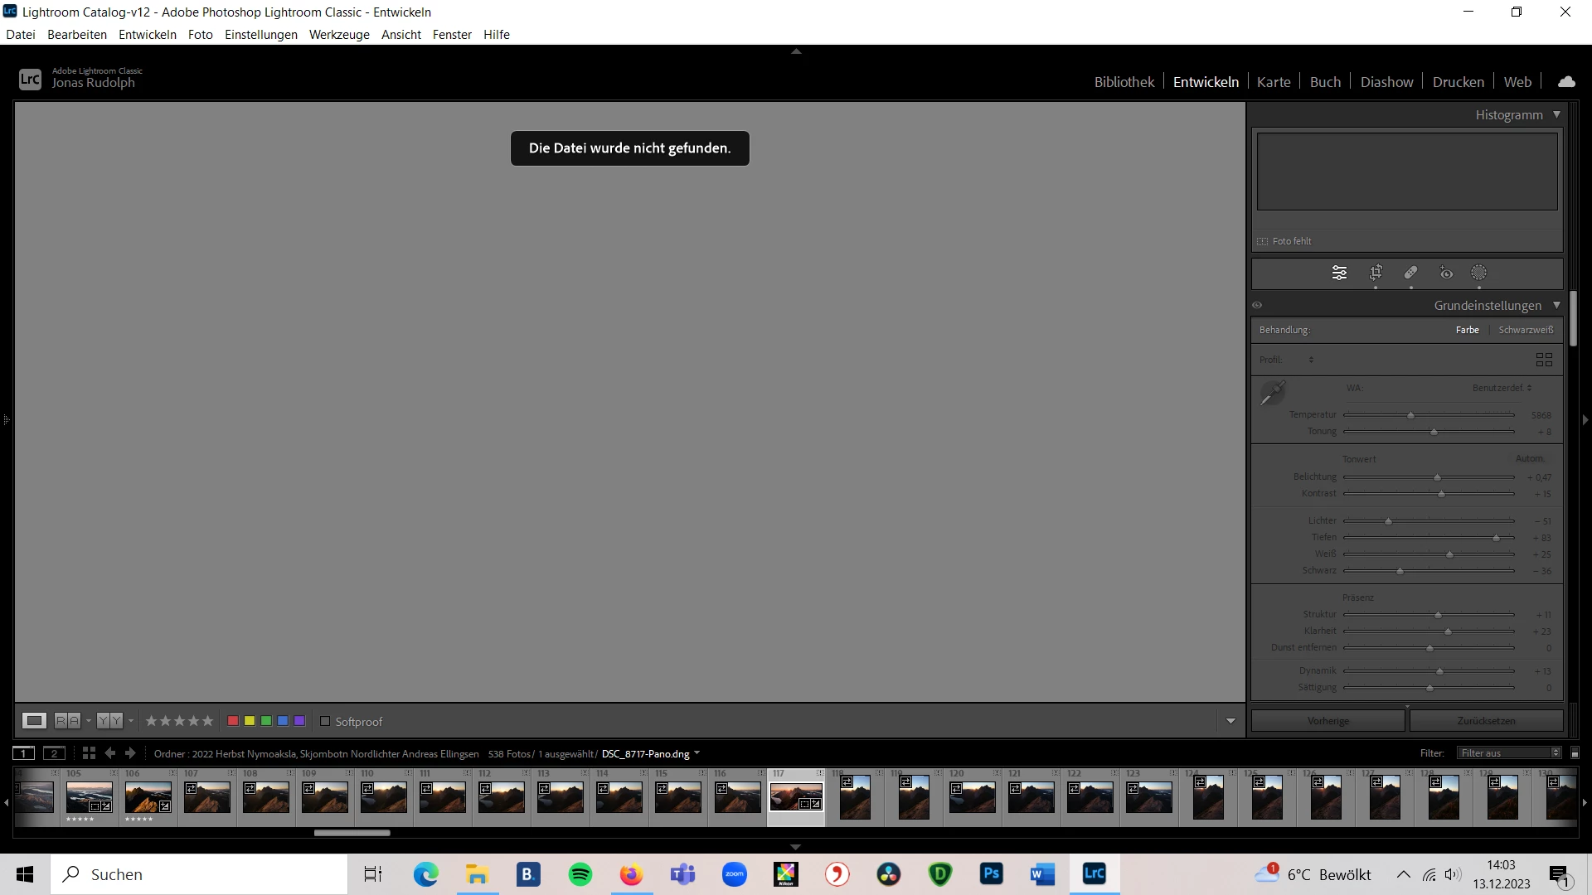Select filmstrip thumbnail number 106
Image resolution: width=1592 pixels, height=895 pixels.
tap(148, 797)
